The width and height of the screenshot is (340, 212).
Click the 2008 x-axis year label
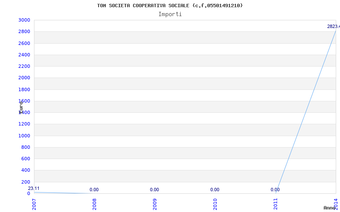point(94,204)
